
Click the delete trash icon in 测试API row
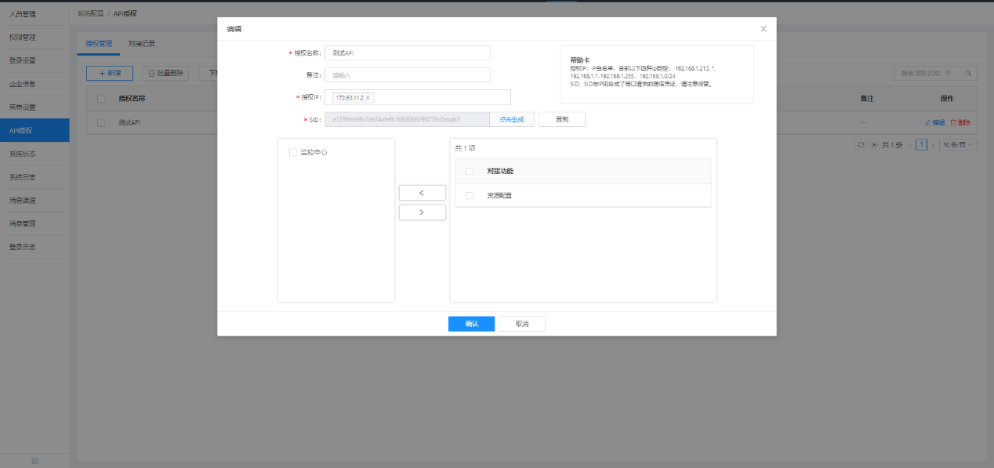(x=953, y=122)
